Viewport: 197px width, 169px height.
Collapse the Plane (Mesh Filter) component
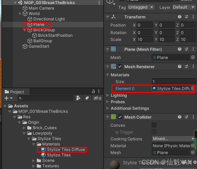pyautogui.click(x=108, y=49)
